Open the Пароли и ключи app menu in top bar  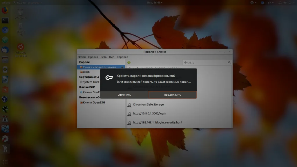pos(28,3)
